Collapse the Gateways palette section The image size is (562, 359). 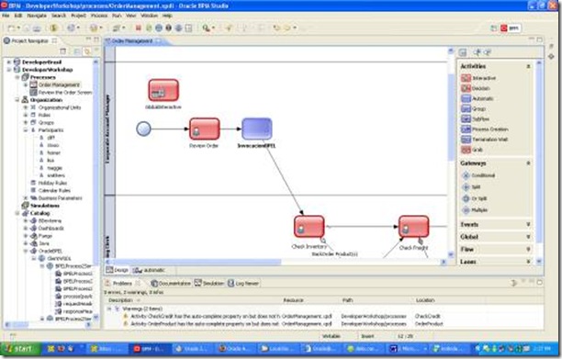[528, 163]
